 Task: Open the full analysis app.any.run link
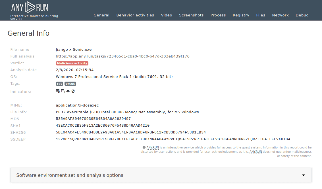(122, 56)
